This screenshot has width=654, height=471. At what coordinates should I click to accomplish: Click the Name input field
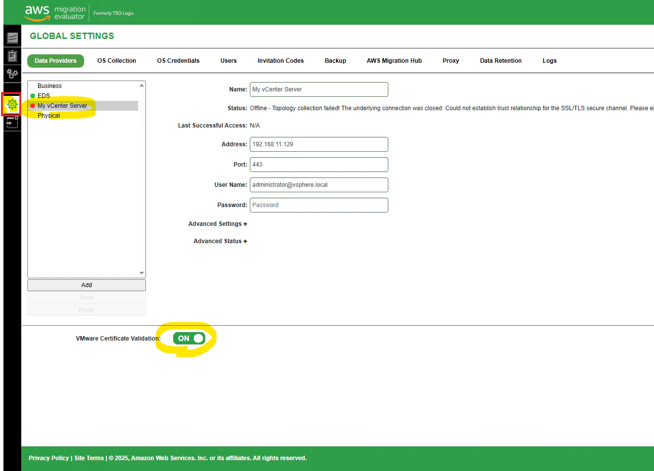point(319,89)
